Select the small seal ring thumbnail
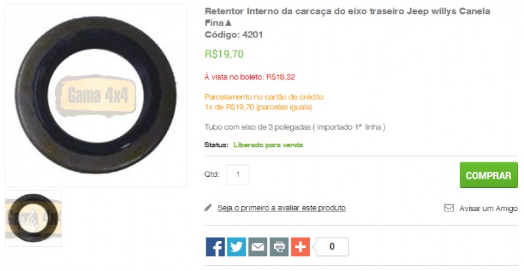The height and width of the screenshot is (271, 524). [x=33, y=218]
